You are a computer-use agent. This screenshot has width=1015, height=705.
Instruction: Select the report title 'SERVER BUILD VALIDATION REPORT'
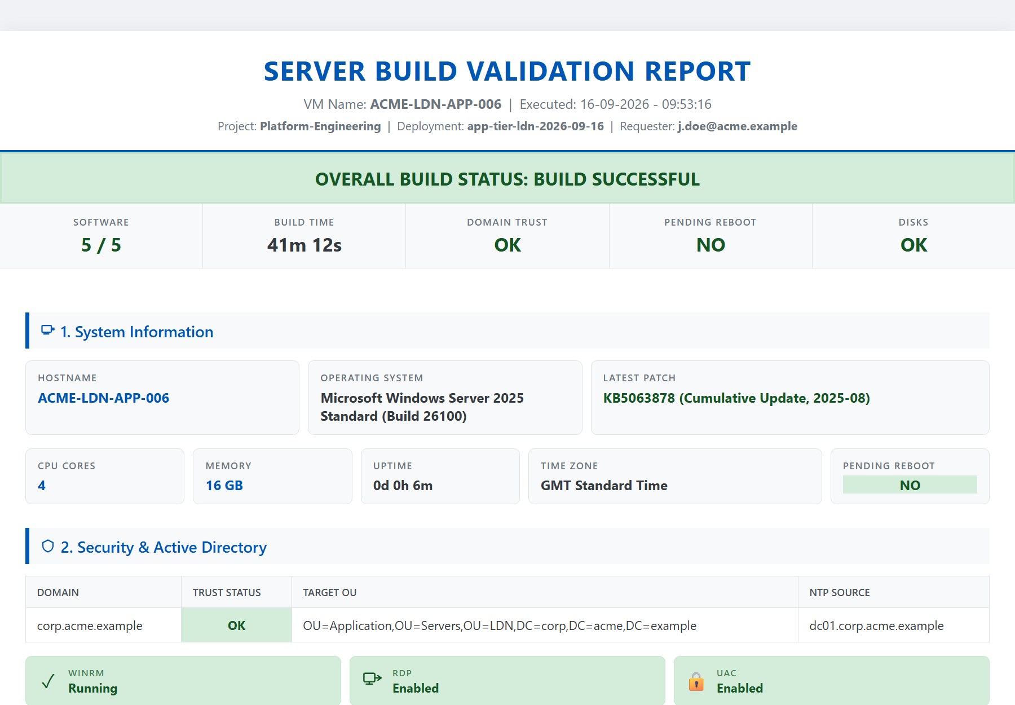click(507, 72)
